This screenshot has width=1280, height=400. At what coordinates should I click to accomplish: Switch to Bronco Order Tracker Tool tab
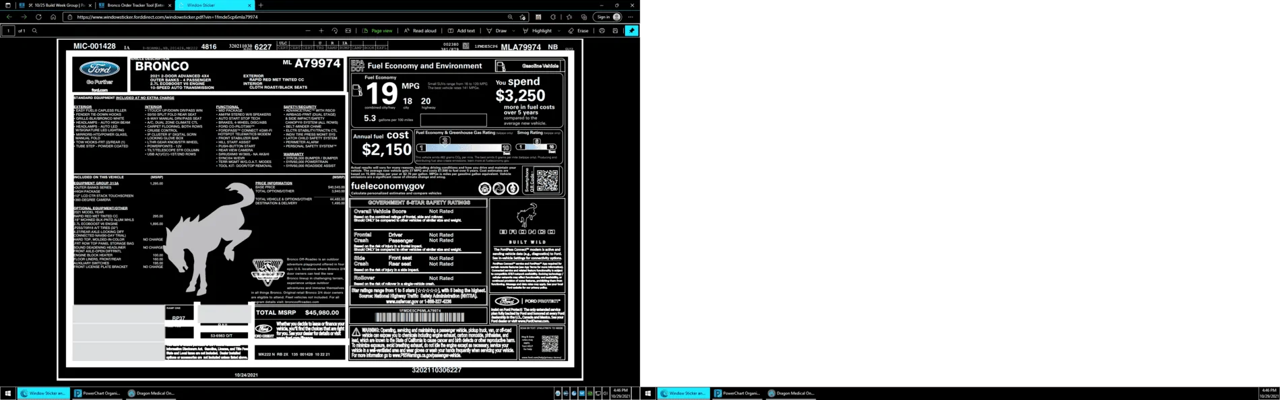[135, 5]
